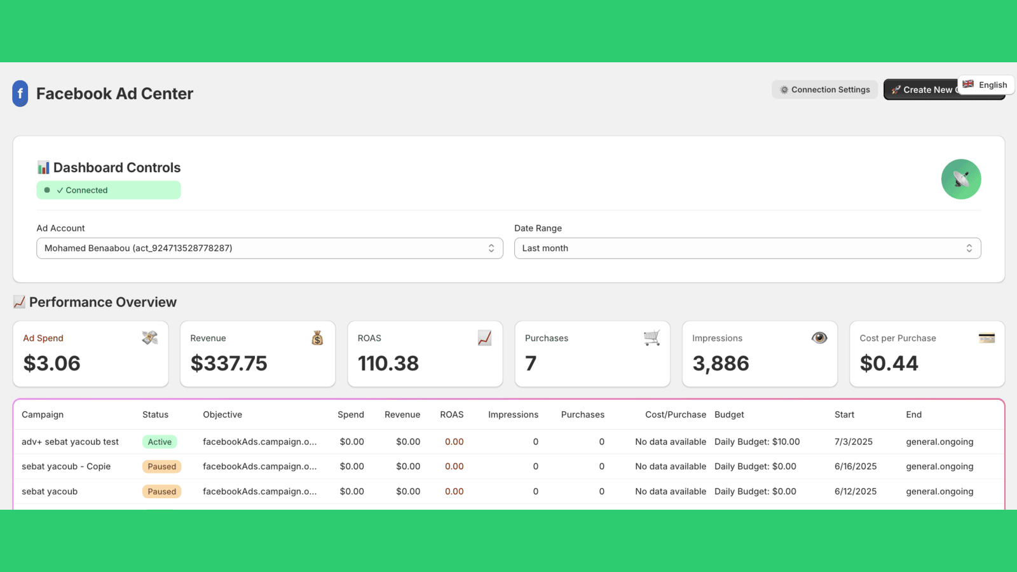Click the bar chart icon beside Dashboard Controls
This screenshot has height=572, width=1017.
point(43,168)
